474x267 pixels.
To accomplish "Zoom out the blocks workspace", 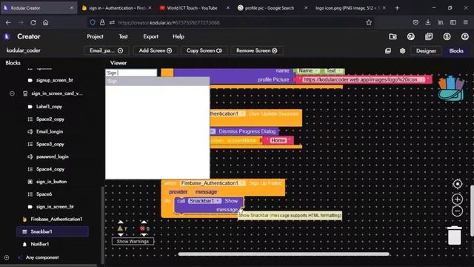I will pyautogui.click(x=458, y=211).
